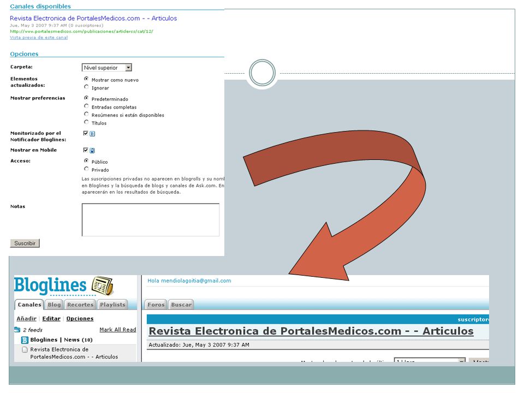Select Resúmenes si están disponibles option
524x393 pixels.
pyautogui.click(x=86, y=114)
